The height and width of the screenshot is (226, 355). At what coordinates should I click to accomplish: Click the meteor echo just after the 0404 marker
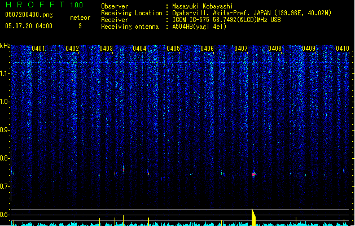coord(148,173)
